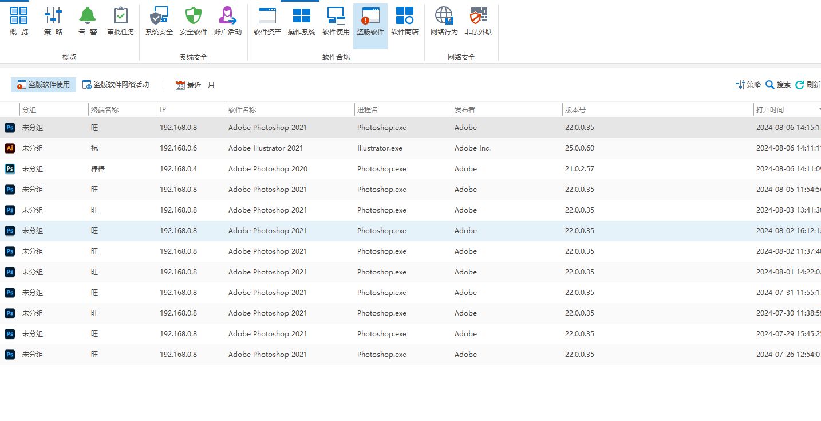Open the 非法外联 illegal connection icon
The height and width of the screenshot is (421, 821).
[x=479, y=22]
